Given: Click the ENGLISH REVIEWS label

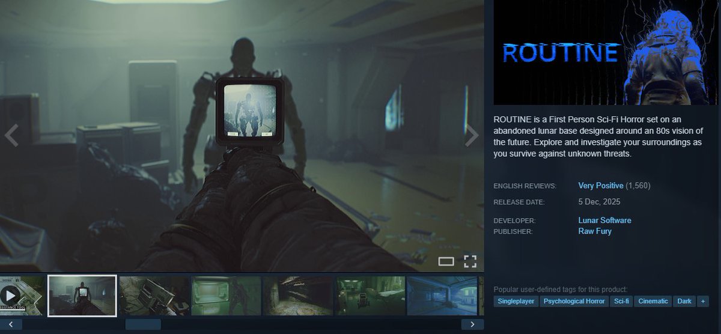Looking at the screenshot, I should [525, 186].
